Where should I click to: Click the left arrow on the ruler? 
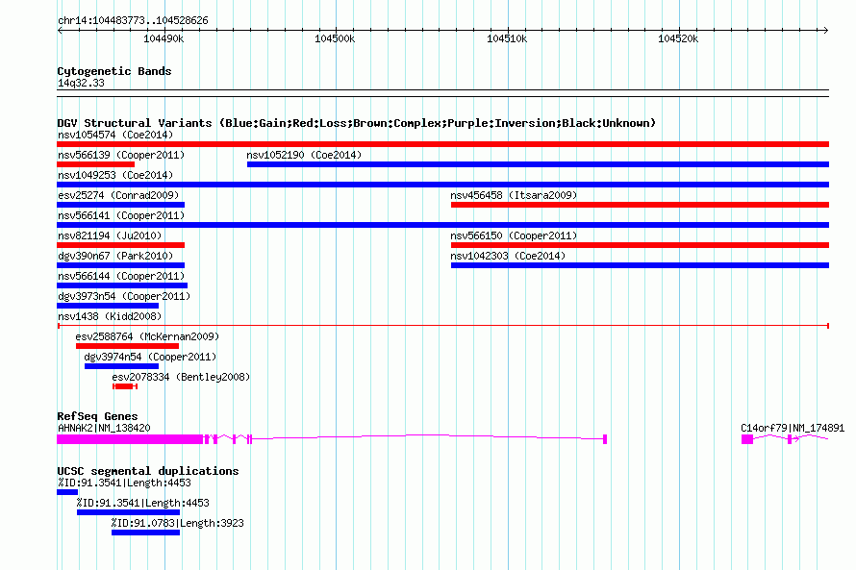[60, 30]
